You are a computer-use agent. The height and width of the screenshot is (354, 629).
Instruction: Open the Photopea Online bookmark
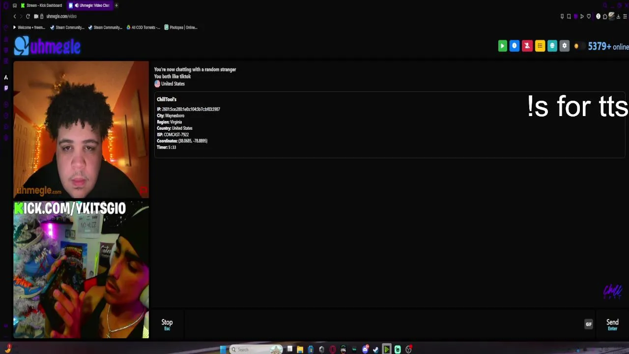point(181,28)
